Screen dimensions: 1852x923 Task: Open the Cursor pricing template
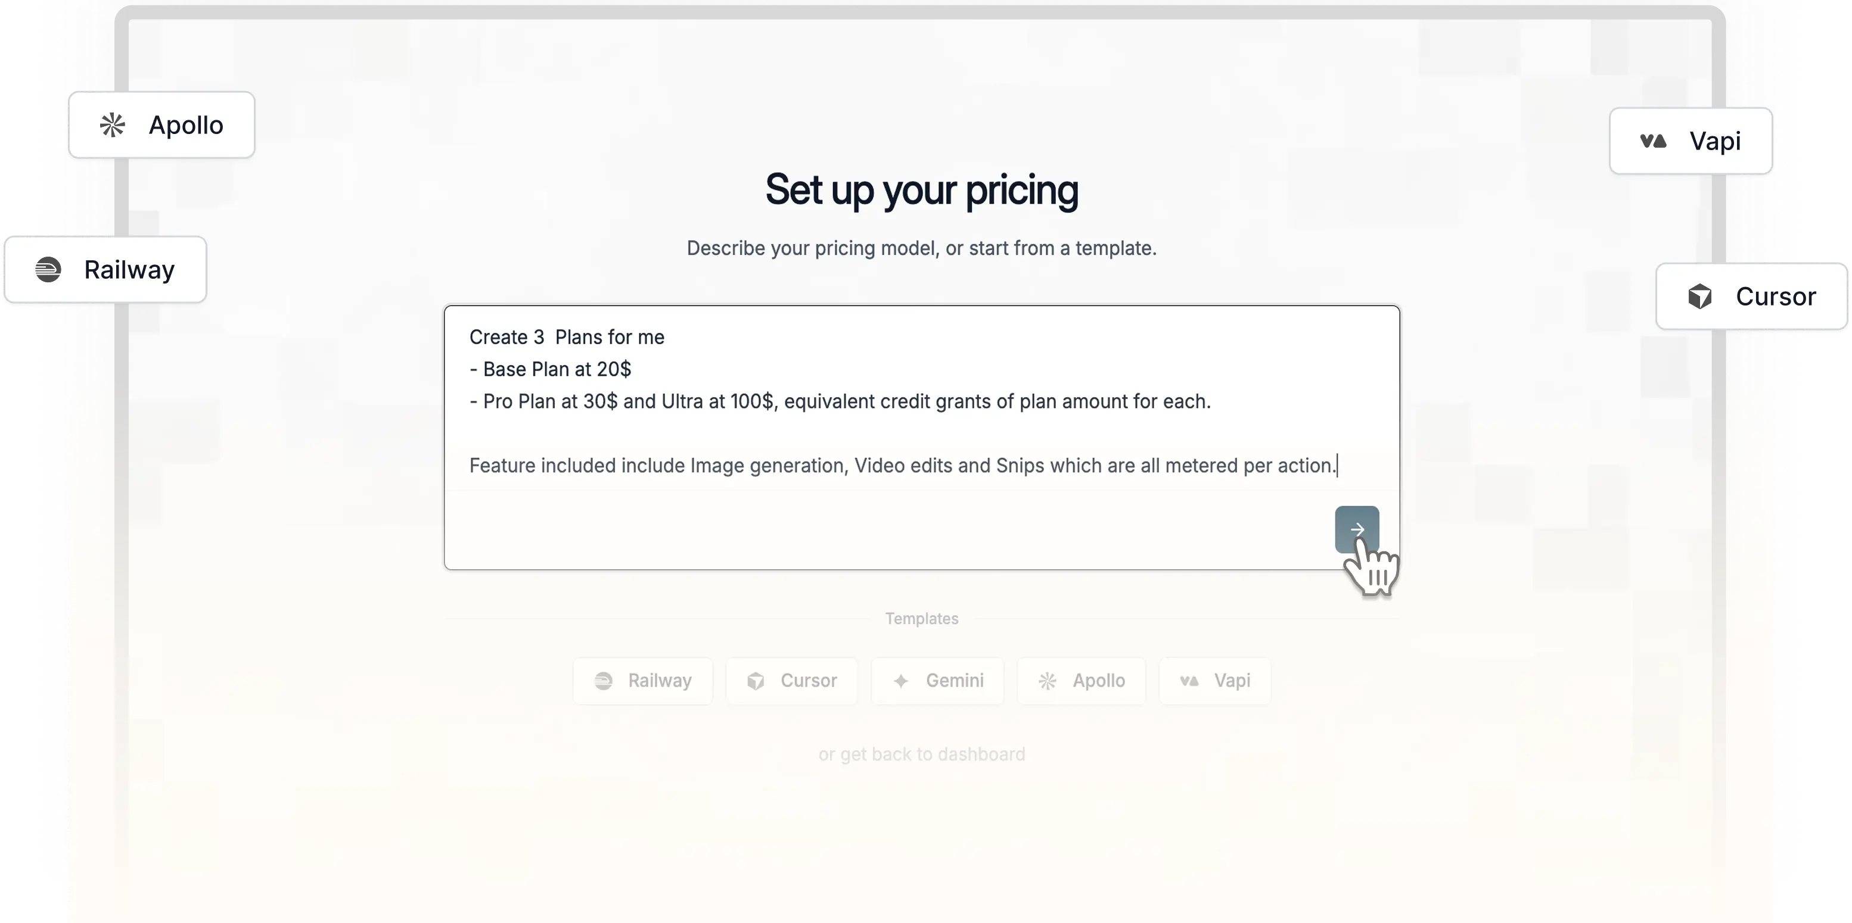pos(791,680)
